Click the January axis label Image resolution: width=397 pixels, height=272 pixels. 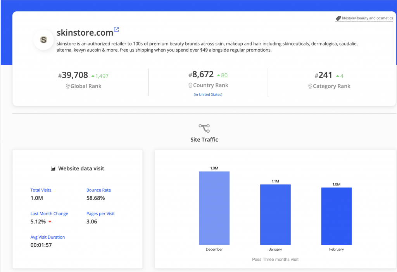(275, 249)
